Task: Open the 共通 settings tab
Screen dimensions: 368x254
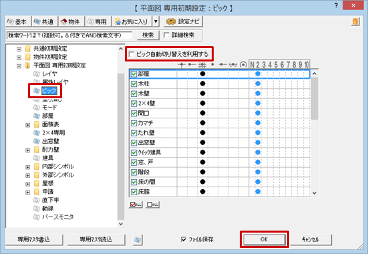Action: [45, 21]
